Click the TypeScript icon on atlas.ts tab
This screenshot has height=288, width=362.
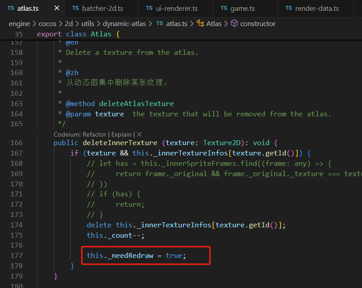tap(11, 8)
